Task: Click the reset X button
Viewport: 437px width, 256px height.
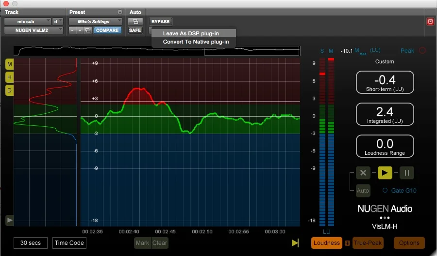Action: [x=363, y=173]
